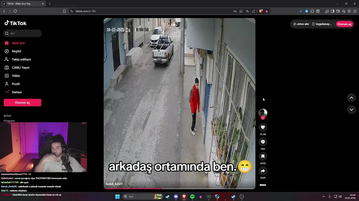
Task: Open Discord from taskbar
Action: 176,197
